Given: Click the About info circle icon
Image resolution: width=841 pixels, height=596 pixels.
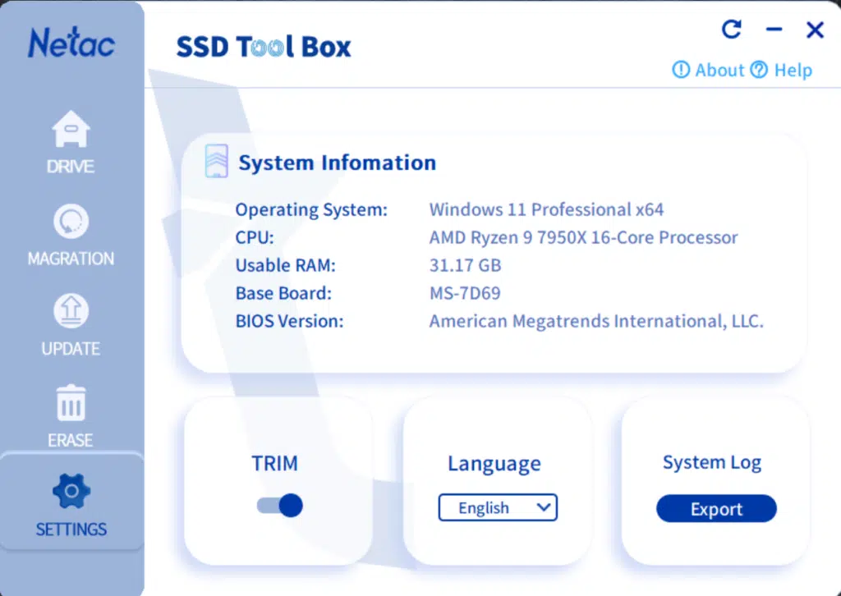Looking at the screenshot, I should click(x=681, y=70).
